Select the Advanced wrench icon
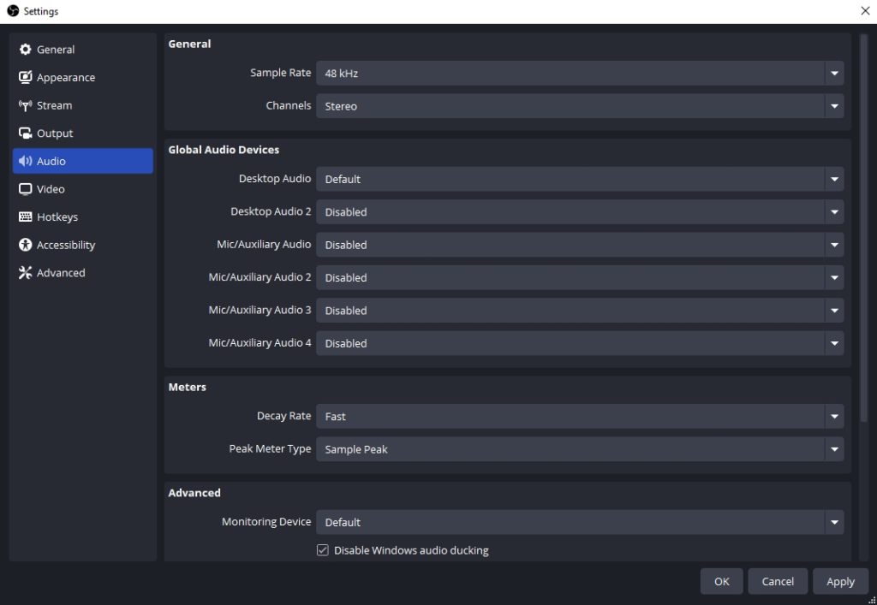877x605 pixels. point(25,272)
